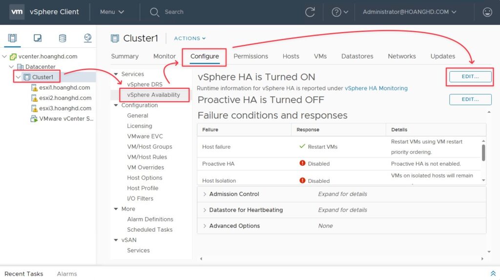Click the VMware vm logo

click(17, 12)
